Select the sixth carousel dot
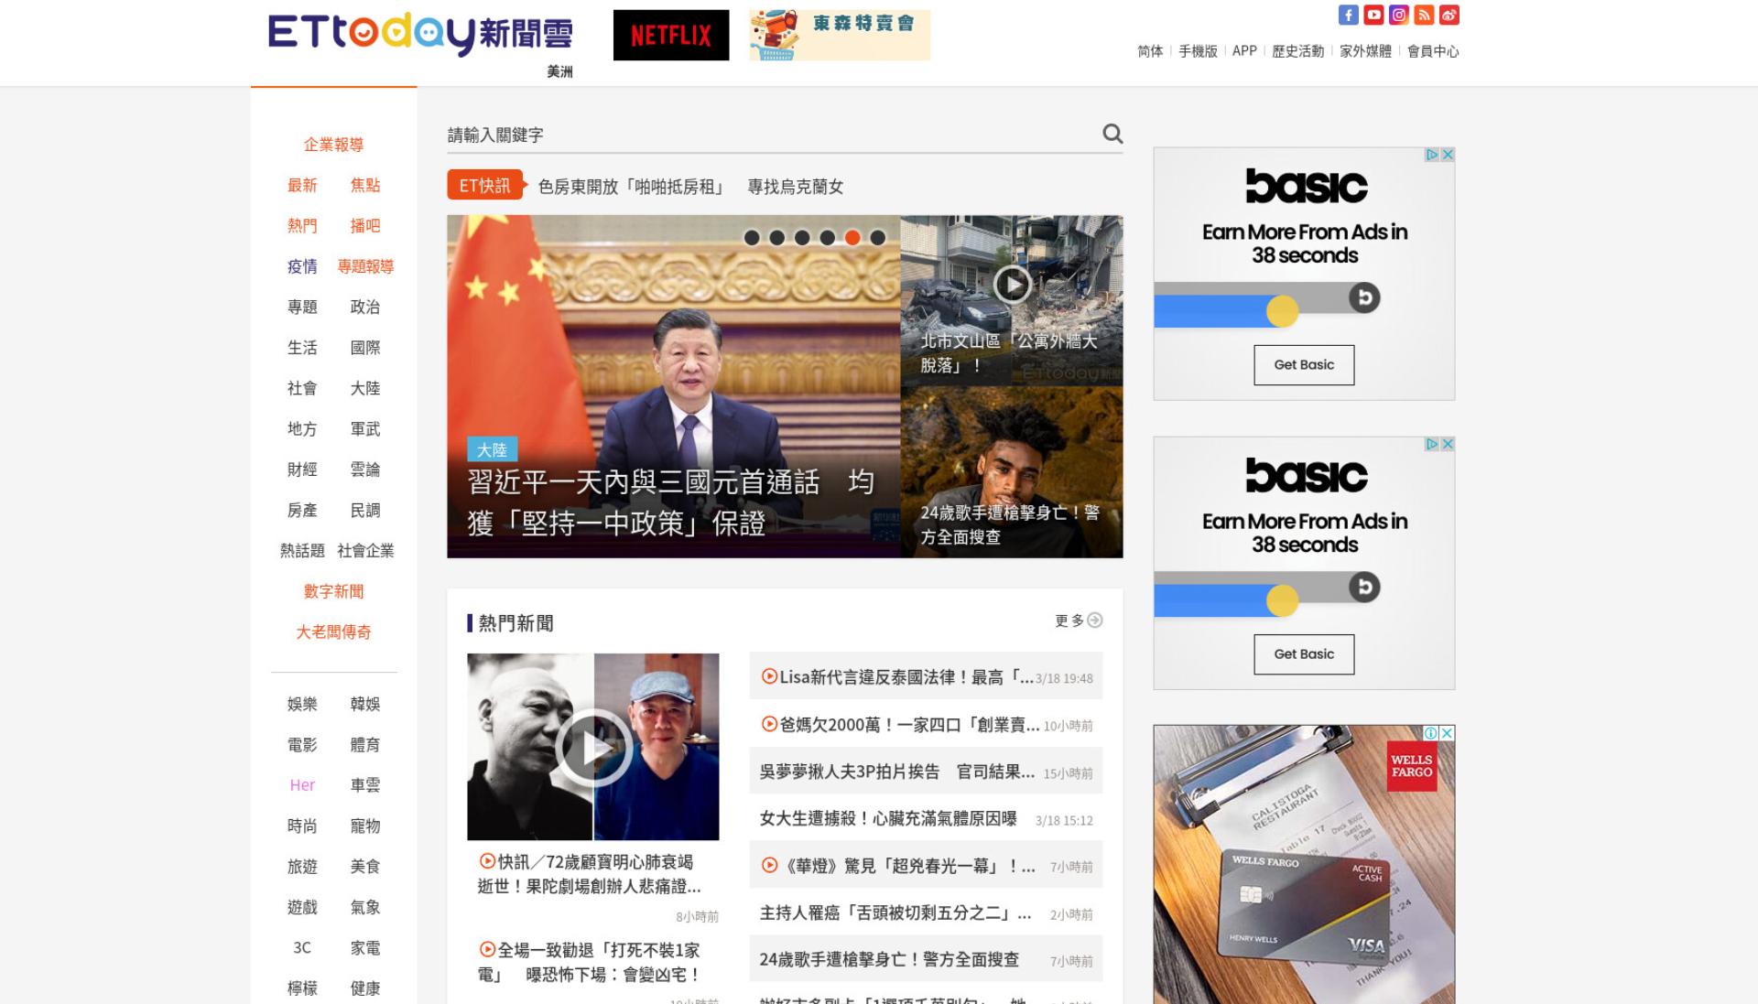The height and width of the screenshot is (1004, 1758). [878, 238]
